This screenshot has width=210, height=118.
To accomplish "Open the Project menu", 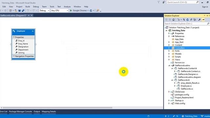I will tap(19, 7).
